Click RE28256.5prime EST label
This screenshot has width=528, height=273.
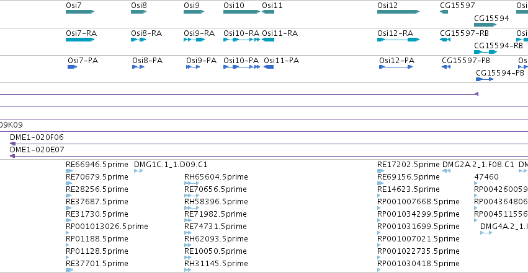click(x=97, y=189)
